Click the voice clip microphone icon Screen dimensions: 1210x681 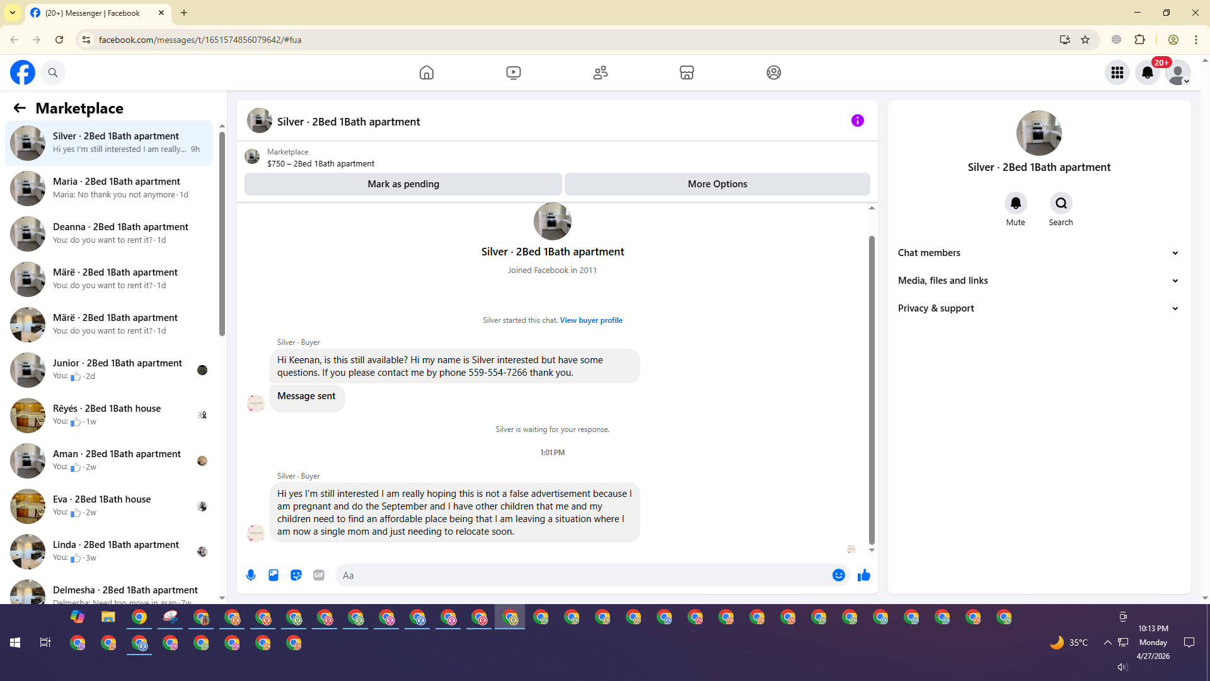pyautogui.click(x=251, y=575)
